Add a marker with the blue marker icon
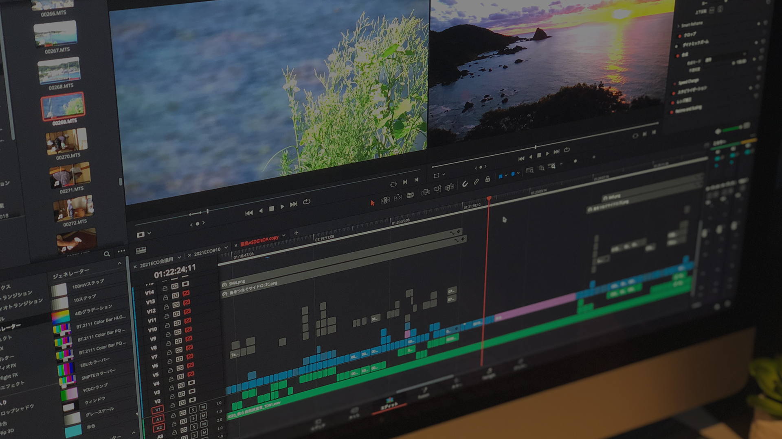This screenshot has width=782, height=439. [x=513, y=174]
